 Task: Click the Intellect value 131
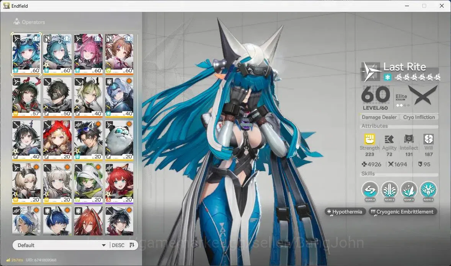(x=409, y=154)
